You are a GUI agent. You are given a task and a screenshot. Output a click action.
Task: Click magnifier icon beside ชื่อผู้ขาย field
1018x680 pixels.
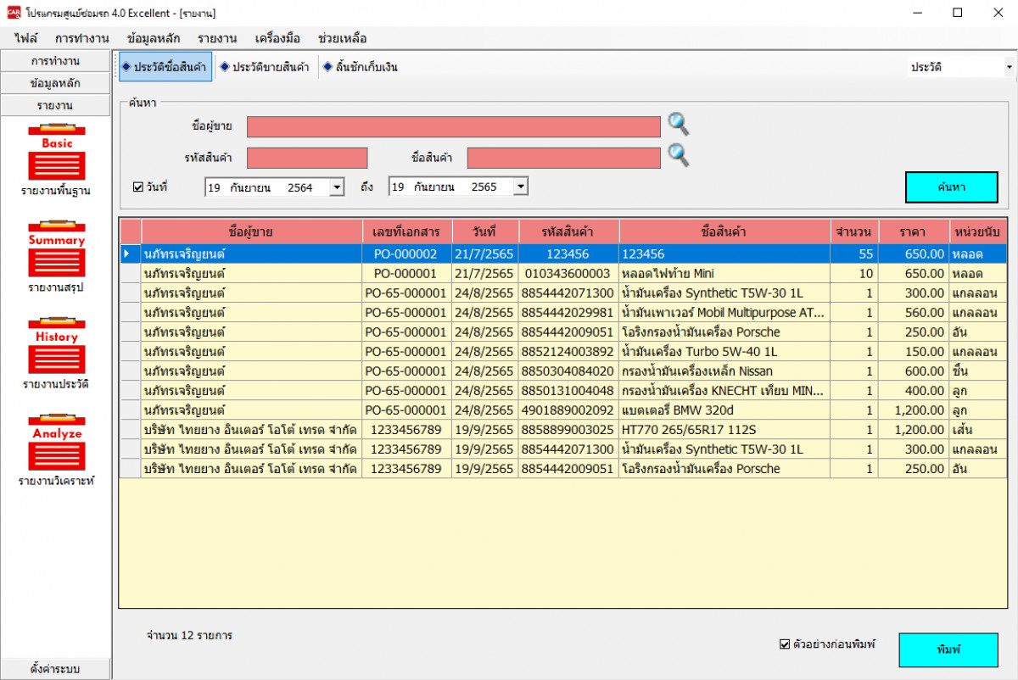678,125
